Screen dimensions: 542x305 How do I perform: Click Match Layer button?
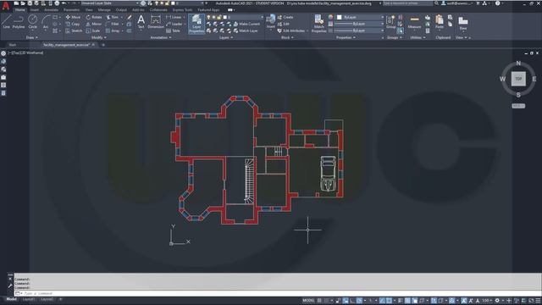tap(246, 30)
